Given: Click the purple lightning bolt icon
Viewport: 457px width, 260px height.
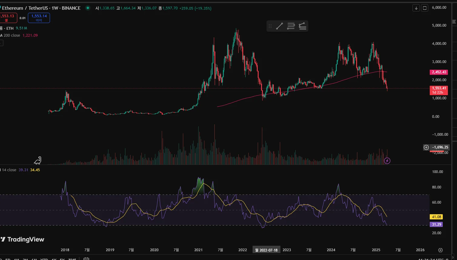Looking at the screenshot, I should coord(387,161).
